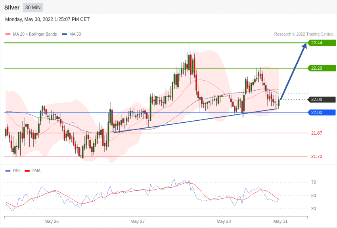Click the red 9MA legend swatch
Screen dimensions: 337x228
[27, 171]
